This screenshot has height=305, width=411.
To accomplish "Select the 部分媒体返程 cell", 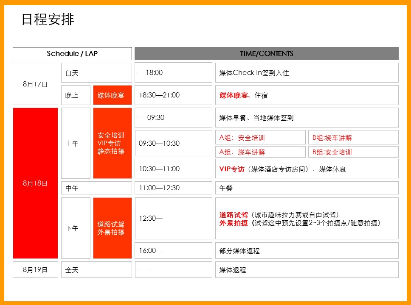I will 307,250.
